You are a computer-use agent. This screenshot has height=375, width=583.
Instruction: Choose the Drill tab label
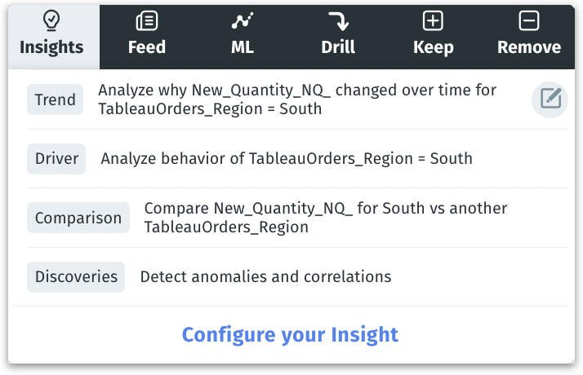coord(338,47)
